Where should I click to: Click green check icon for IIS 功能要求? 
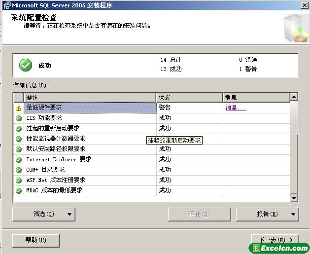19,118
